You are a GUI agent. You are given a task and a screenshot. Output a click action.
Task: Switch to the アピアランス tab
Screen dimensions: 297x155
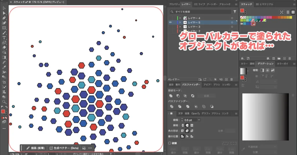click(x=207, y=84)
